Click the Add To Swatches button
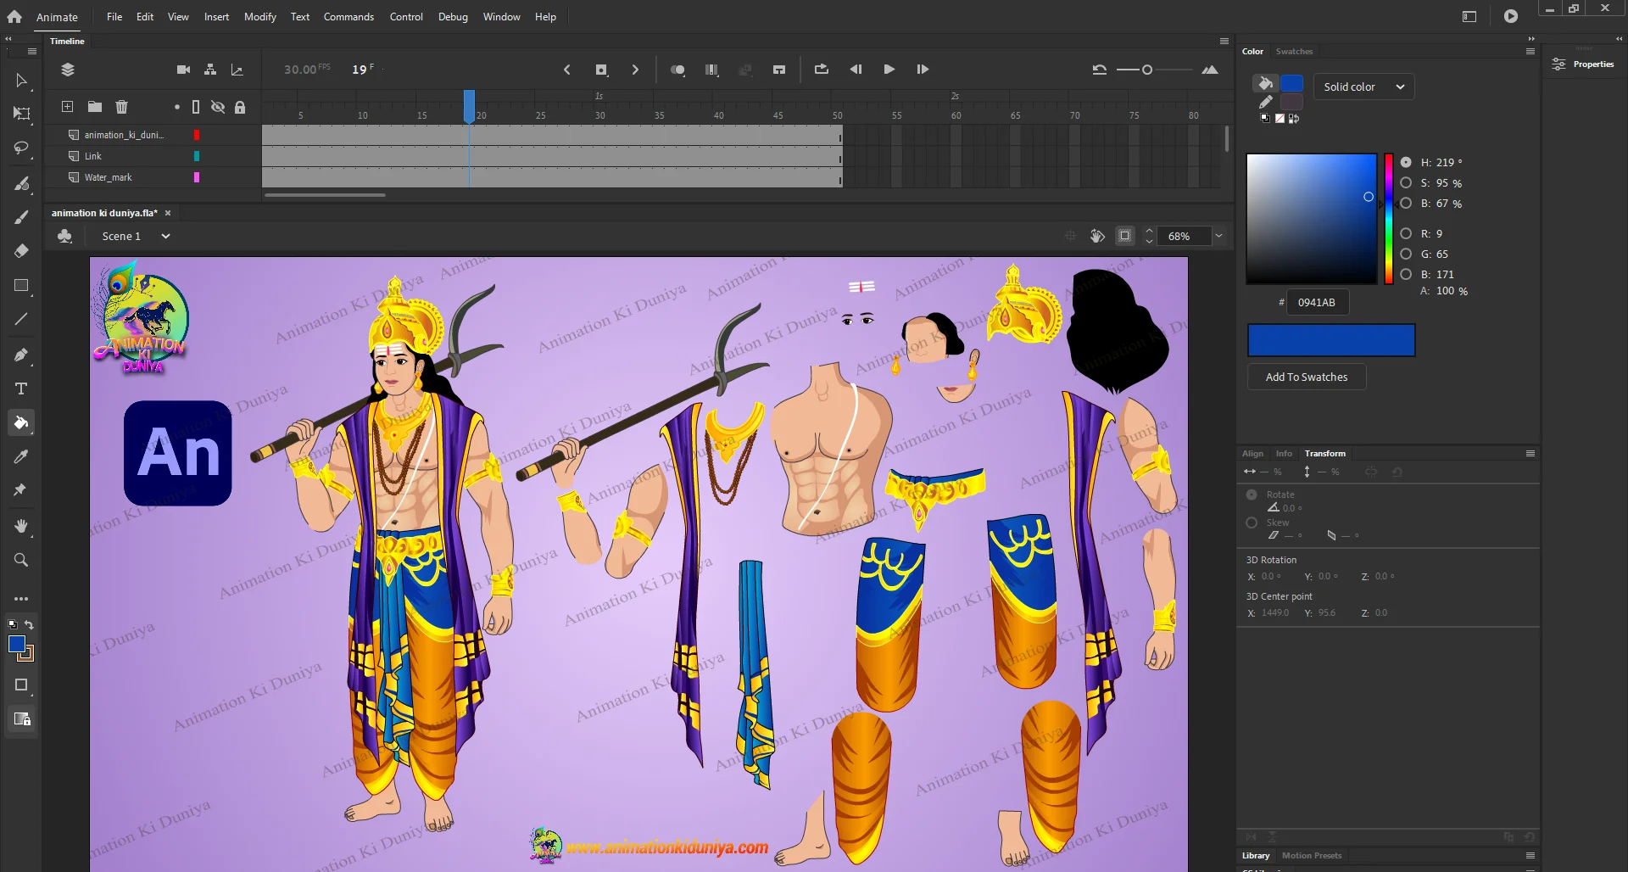 (x=1306, y=377)
